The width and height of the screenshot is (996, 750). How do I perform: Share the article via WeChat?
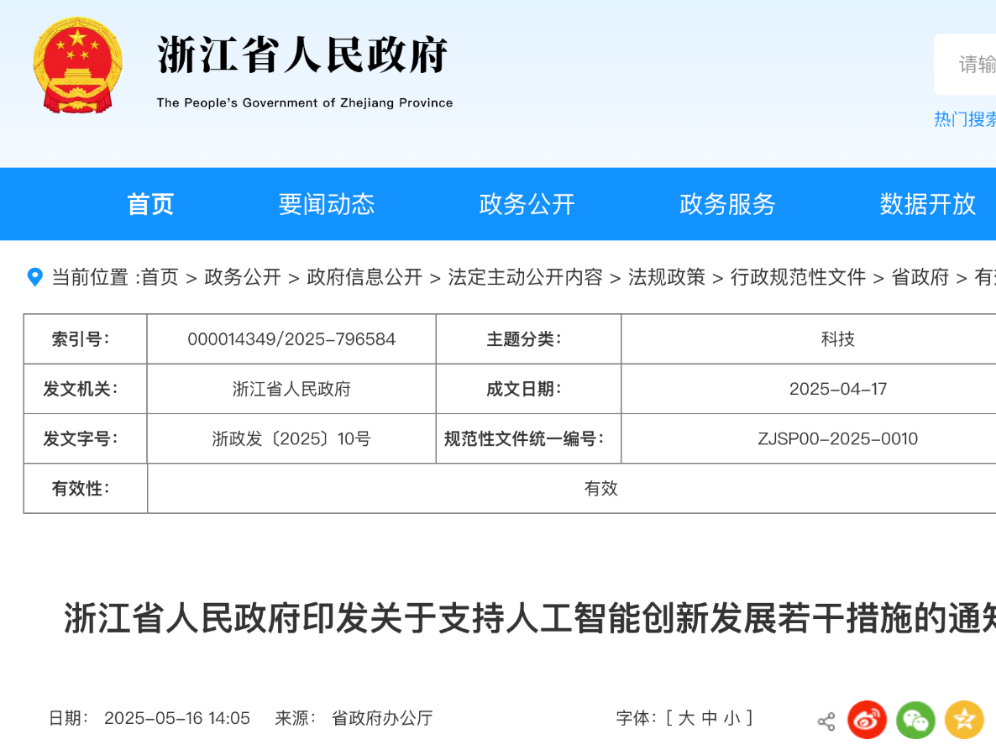pos(915,720)
